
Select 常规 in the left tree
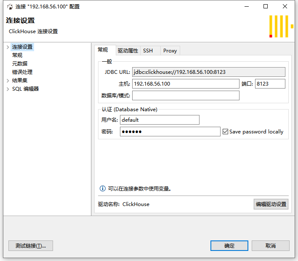17,55
